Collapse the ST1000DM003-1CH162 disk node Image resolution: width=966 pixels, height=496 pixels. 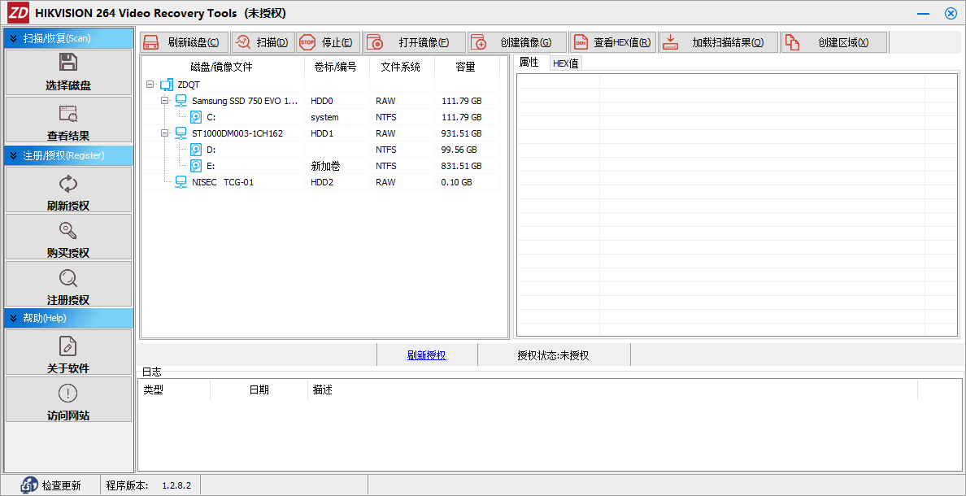tap(164, 133)
